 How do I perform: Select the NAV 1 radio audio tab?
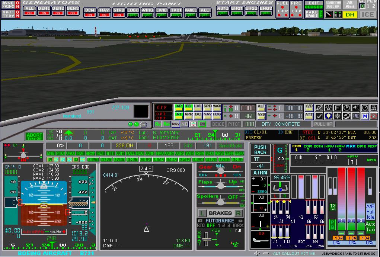point(329,148)
